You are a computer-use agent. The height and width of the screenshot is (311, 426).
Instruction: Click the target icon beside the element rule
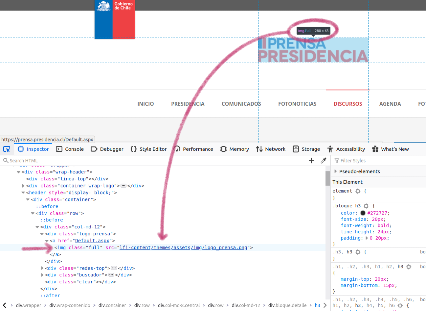357,191
